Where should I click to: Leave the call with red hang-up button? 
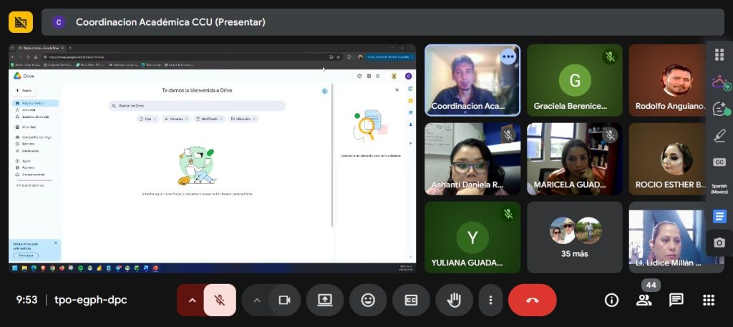coord(532,300)
